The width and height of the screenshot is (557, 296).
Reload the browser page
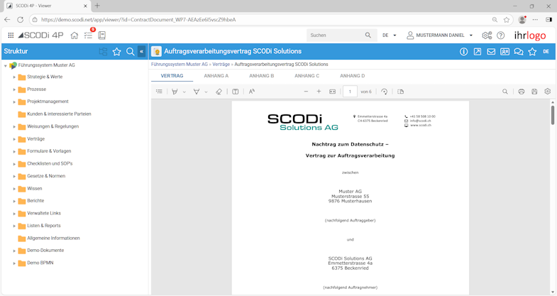pyautogui.click(x=21, y=20)
